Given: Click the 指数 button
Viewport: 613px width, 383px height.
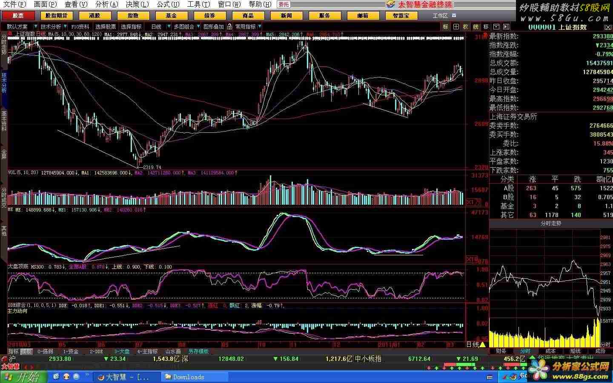Looking at the screenshot, I should tap(133, 15).
